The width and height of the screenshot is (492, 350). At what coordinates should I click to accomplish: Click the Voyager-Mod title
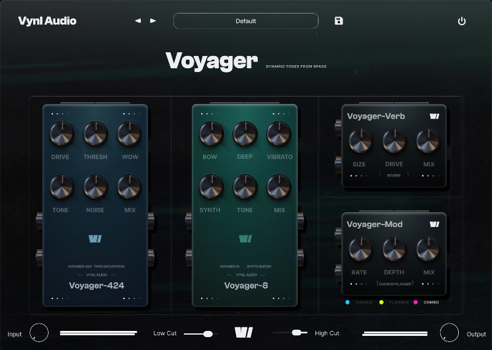[x=375, y=224]
